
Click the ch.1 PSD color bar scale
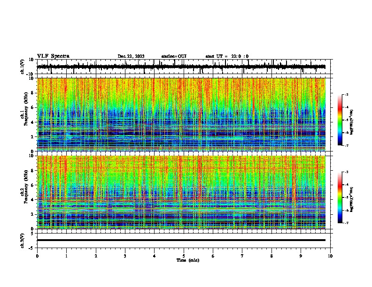[340, 120]
